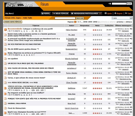Click the 'Exibições' column header
Viewport: 135px width, 116px height.
click(109, 26)
